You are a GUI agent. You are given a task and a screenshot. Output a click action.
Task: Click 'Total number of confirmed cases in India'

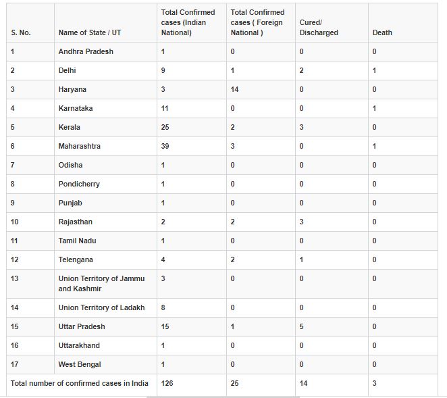tap(79, 383)
